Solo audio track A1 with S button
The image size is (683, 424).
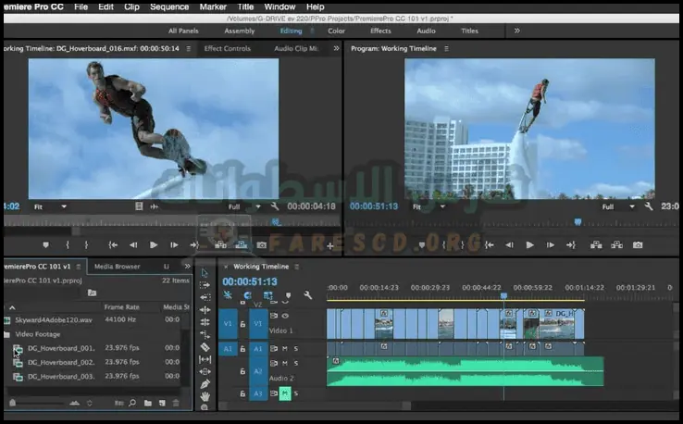click(x=296, y=349)
